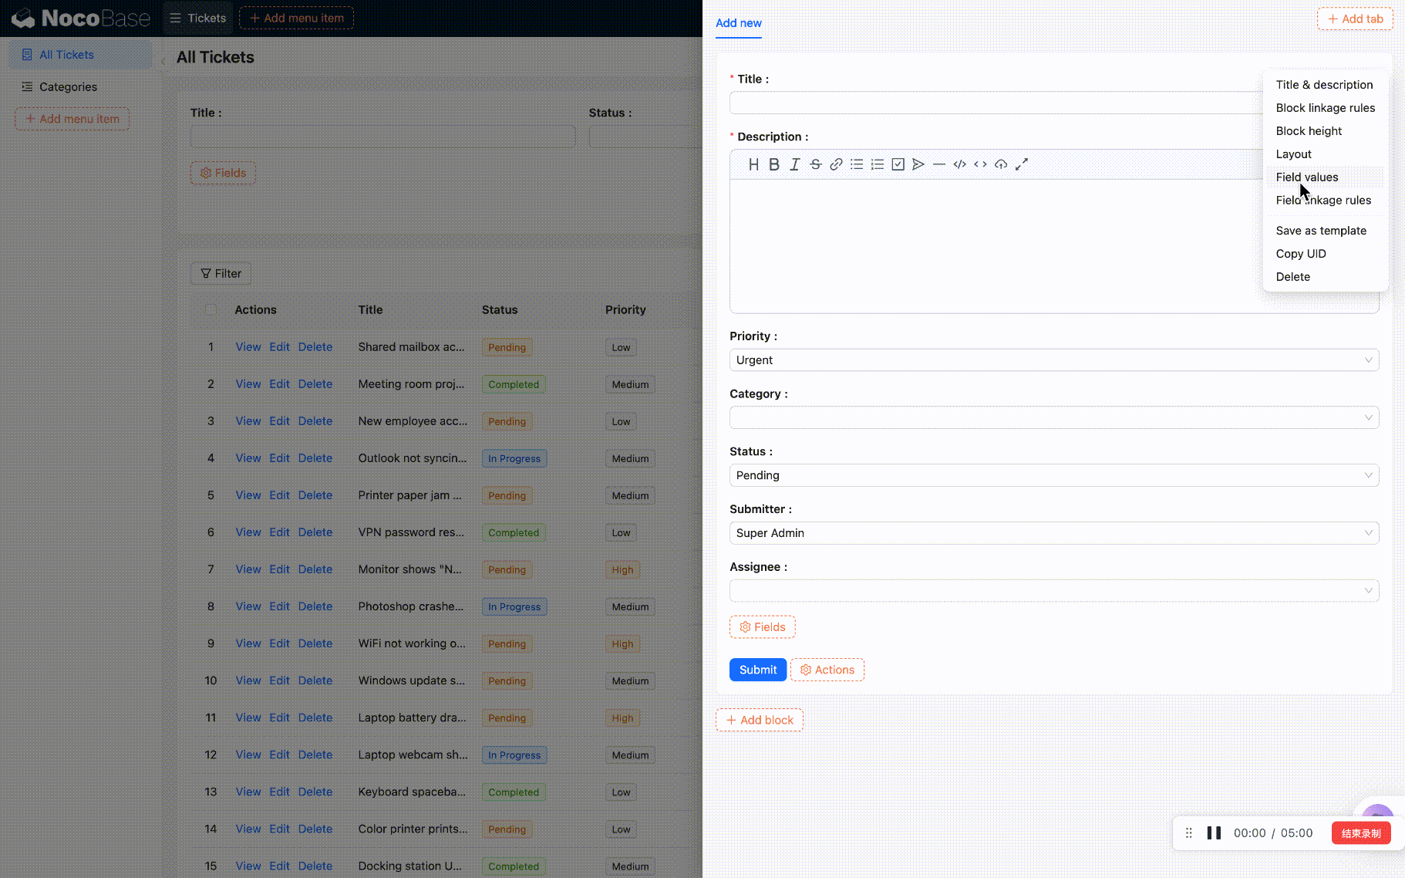This screenshot has height=878, width=1405.
Task: Open the Priority dropdown showing Urgent
Action: 1053,360
